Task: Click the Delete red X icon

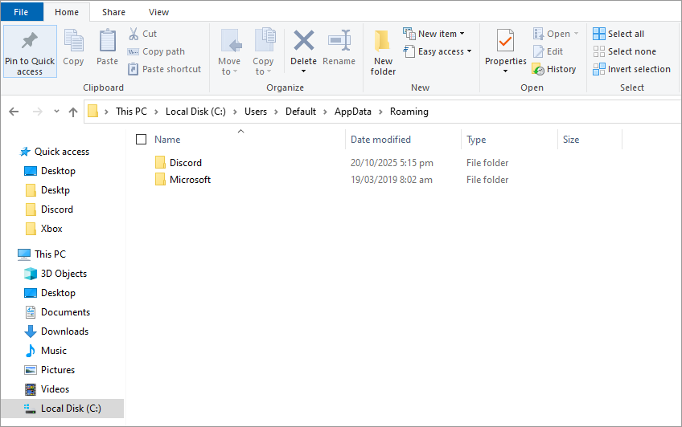Action: (x=303, y=41)
